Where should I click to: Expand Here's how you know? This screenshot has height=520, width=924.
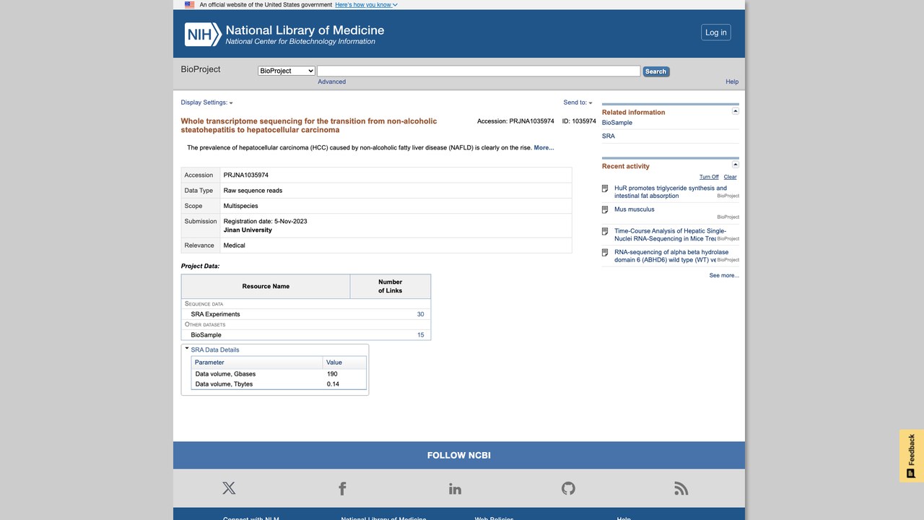[366, 4]
